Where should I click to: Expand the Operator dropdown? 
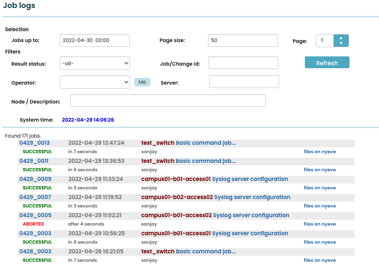click(95, 82)
